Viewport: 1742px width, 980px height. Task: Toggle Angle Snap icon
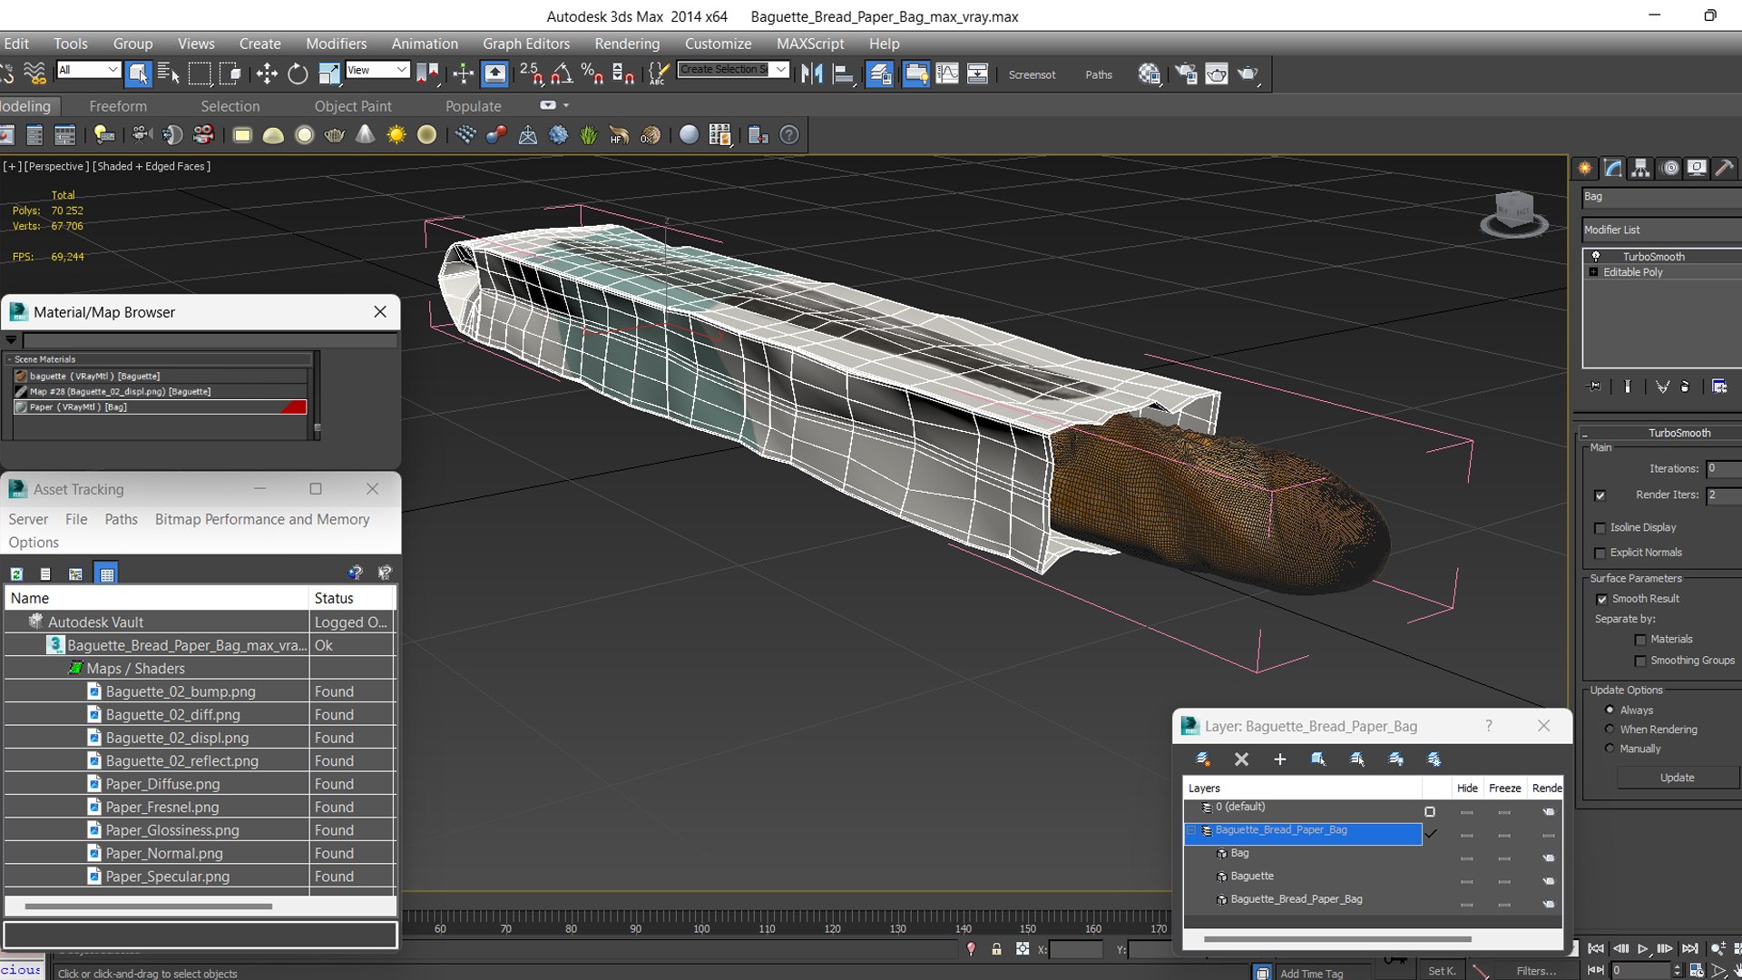click(x=562, y=73)
